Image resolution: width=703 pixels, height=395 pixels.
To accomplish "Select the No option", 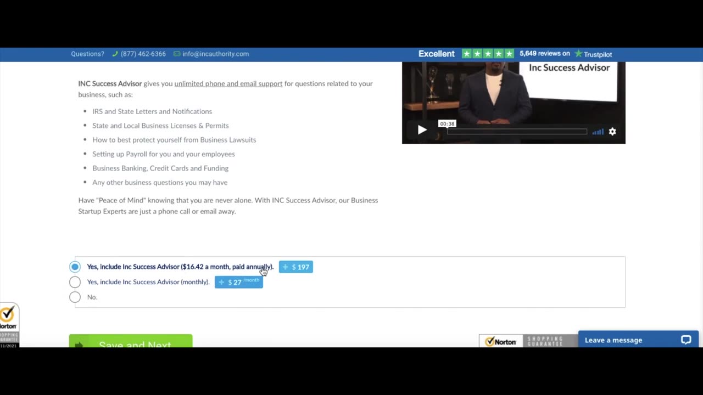I will pos(75,297).
